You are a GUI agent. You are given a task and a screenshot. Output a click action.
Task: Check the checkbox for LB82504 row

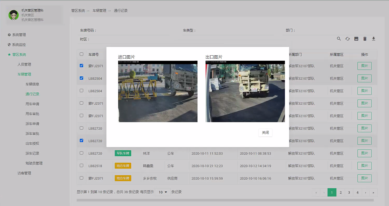point(81,91)
